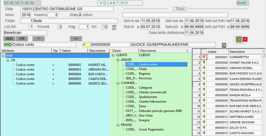Image resolution: width=266 pixels, height=136 pixels.
Task: Select Cliente Fatturazione in class tree
Action: pos(152,102)
